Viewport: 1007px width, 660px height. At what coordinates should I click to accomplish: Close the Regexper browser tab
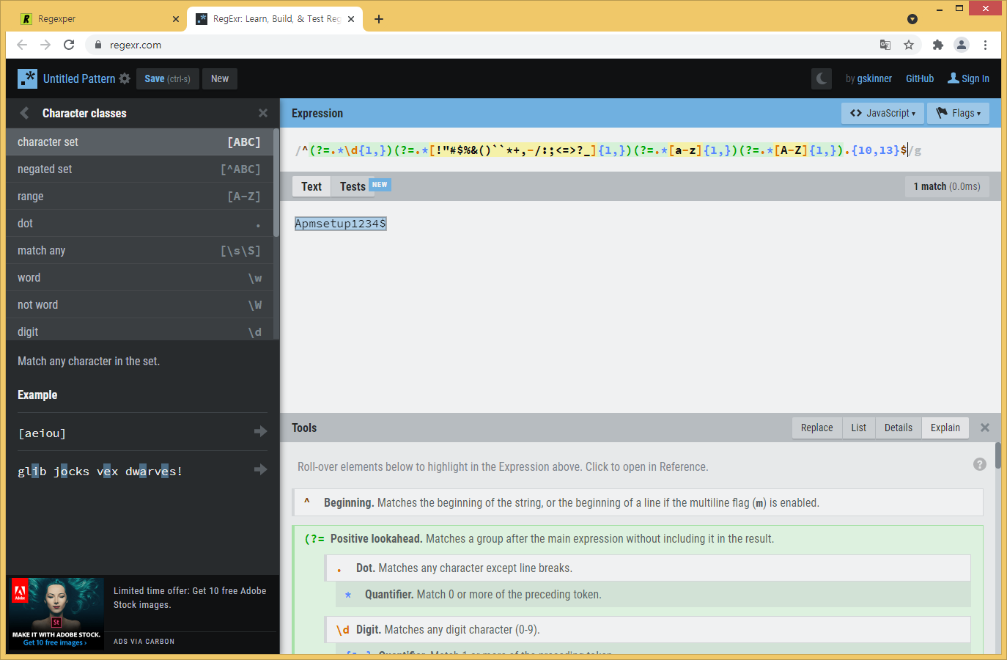tap(176, 19)
